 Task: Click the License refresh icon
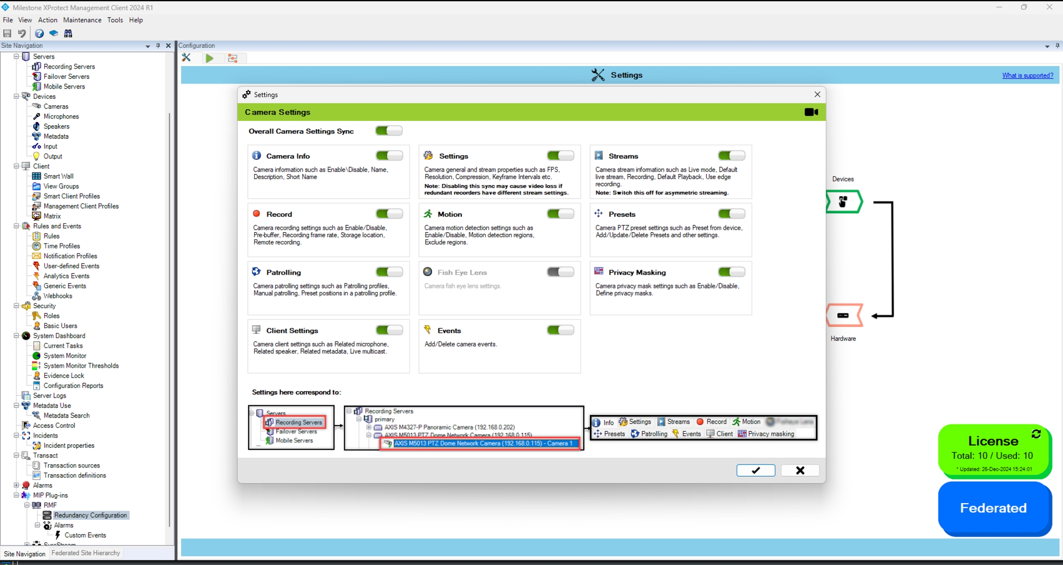[1036, 434]
